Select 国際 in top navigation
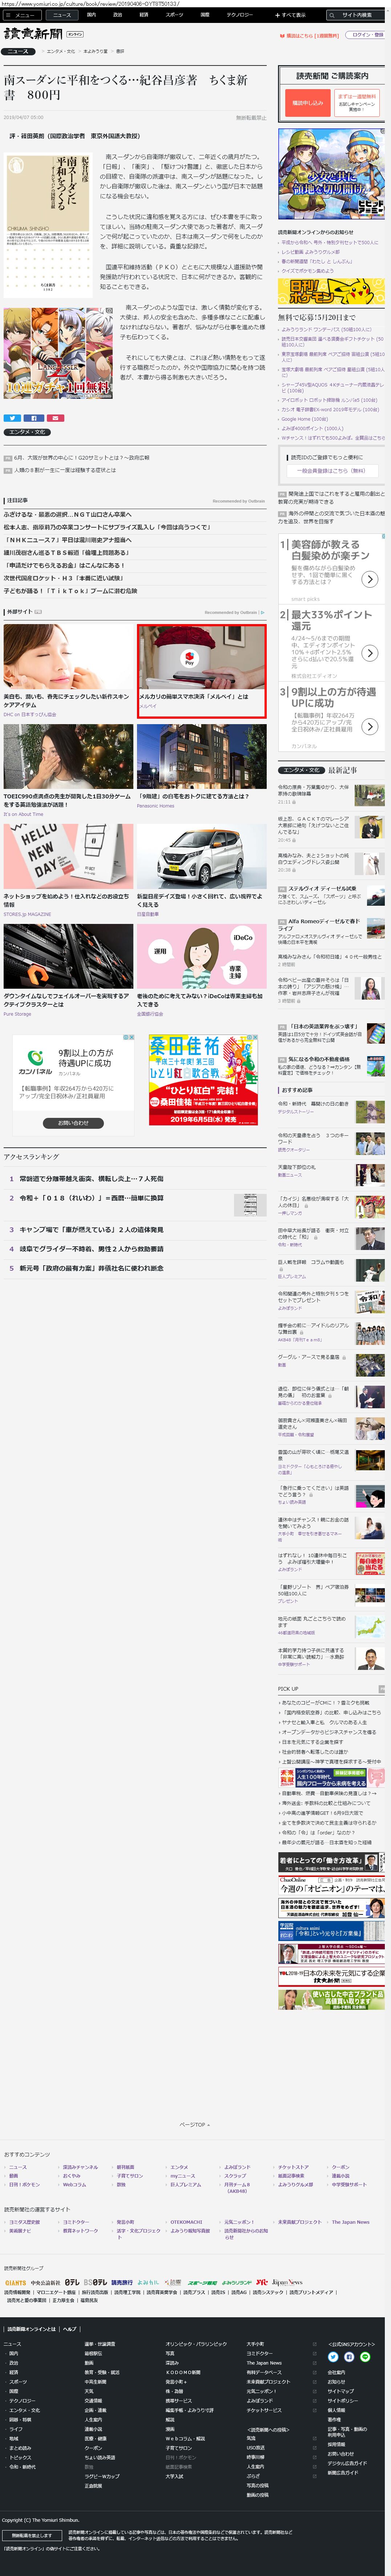 point(205,15)
